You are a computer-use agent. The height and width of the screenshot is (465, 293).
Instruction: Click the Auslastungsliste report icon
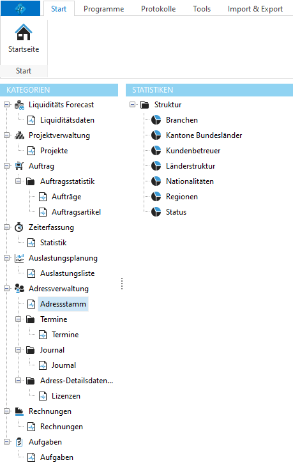(31, 273)
